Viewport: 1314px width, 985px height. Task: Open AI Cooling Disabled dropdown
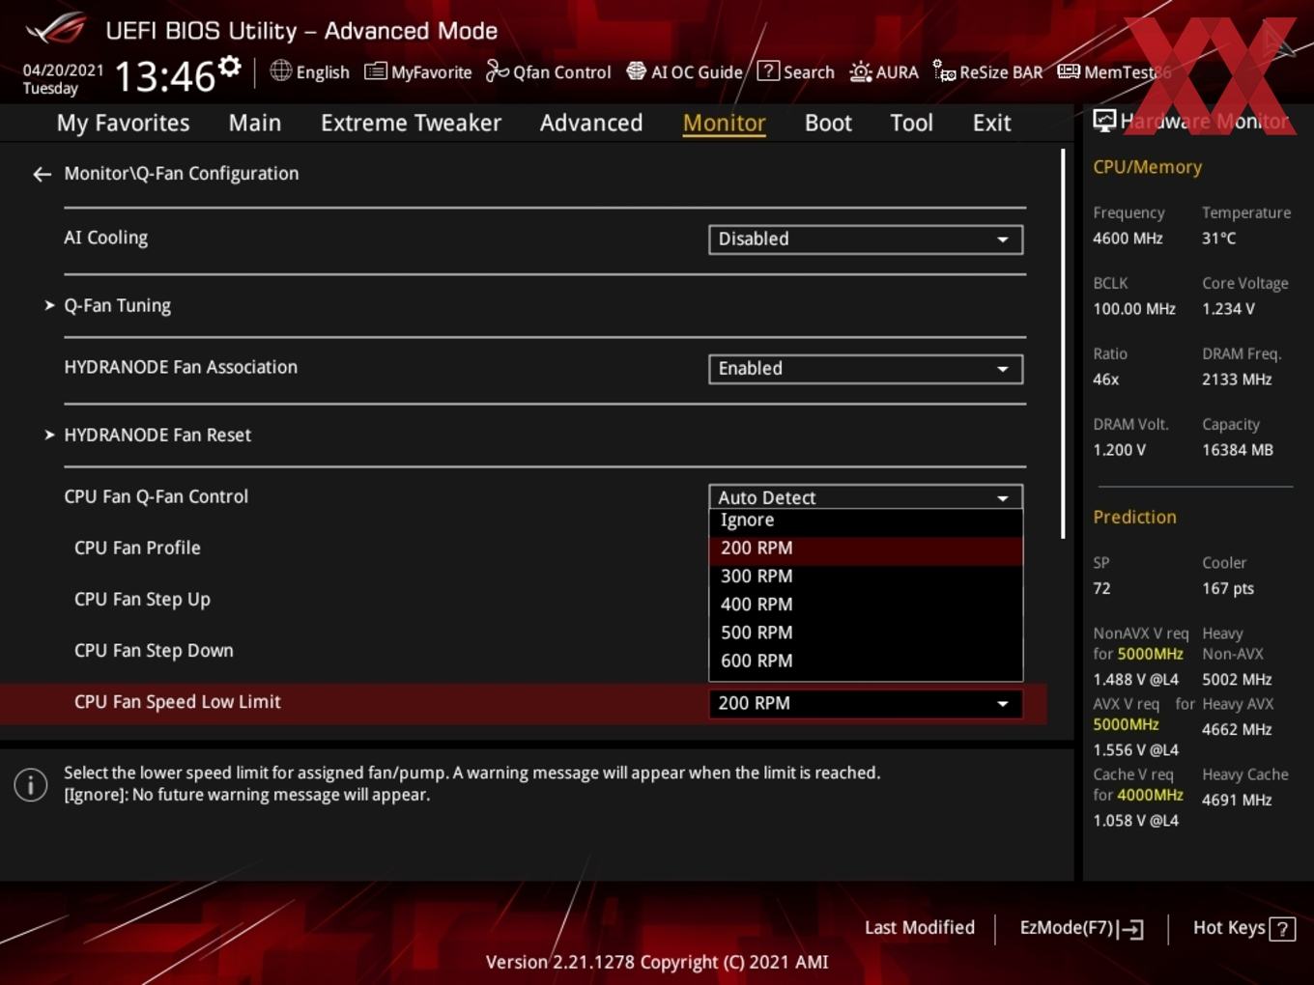click(866, 239)
